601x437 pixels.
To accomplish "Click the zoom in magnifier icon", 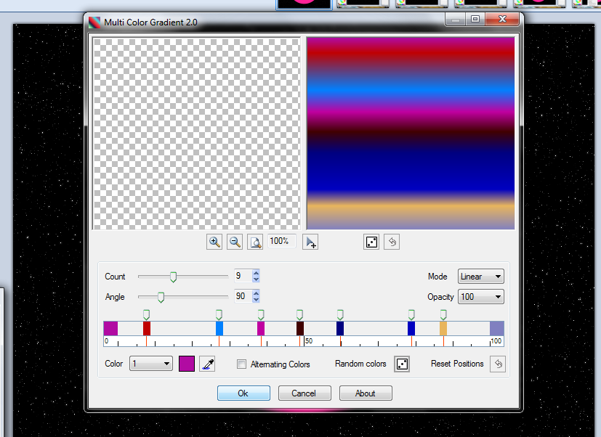I will pyautogui.click(x=214, y=242).
